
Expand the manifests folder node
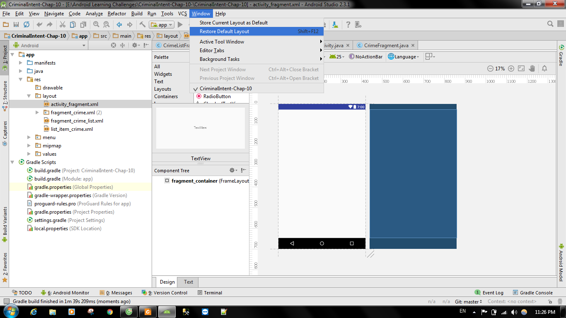pyautogui.click(x=21, y=63)
